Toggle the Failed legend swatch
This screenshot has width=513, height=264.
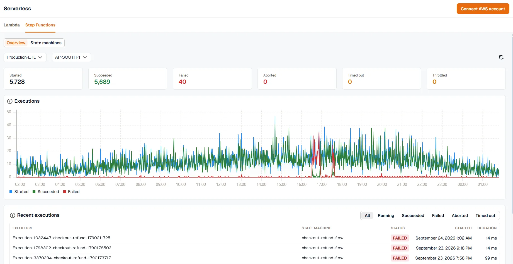pyautogui.click(x=65, y=192)
